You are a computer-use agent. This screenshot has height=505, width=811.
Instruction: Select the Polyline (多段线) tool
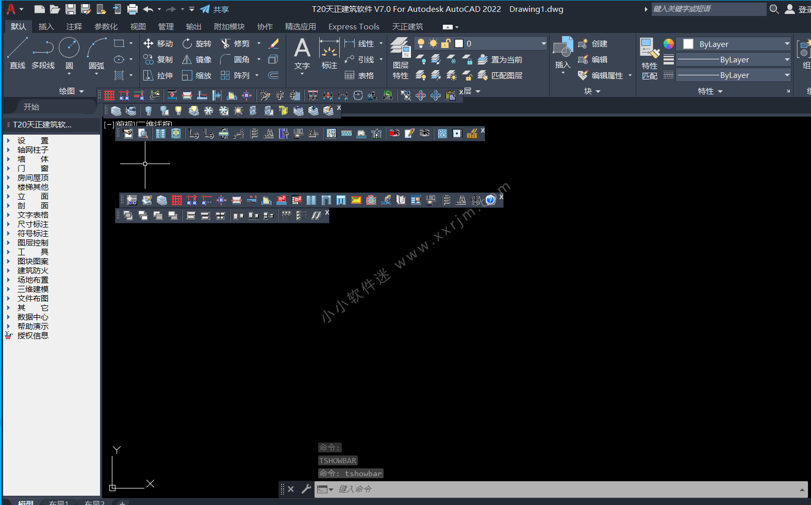tap(43, 54)
